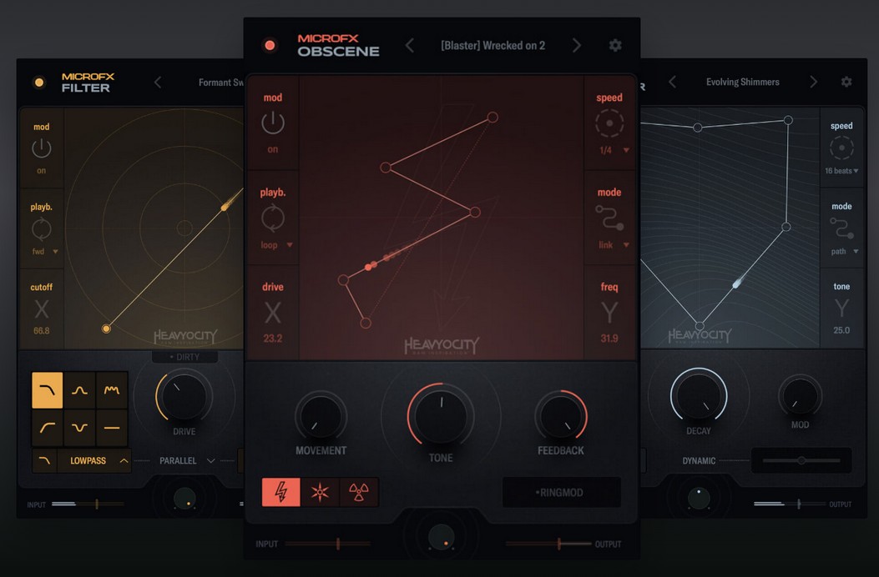Click Obscene speed dial icon
Screen dimensions: 879x577
tap(609, 123)
